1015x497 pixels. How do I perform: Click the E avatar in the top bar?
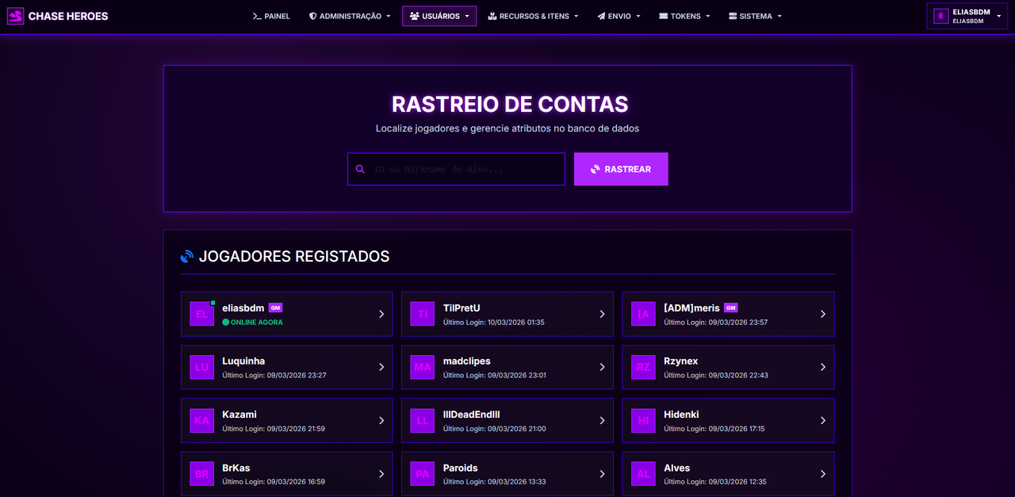pyautogui.click(x=941, y=17)
